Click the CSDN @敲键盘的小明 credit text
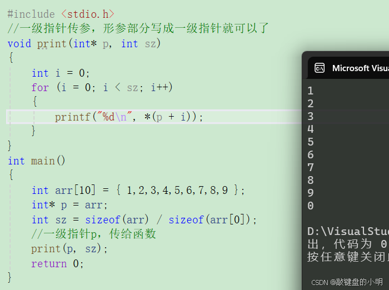Image resolution: width=389 pixels, height=290 pixels. [x=347, y=282]
